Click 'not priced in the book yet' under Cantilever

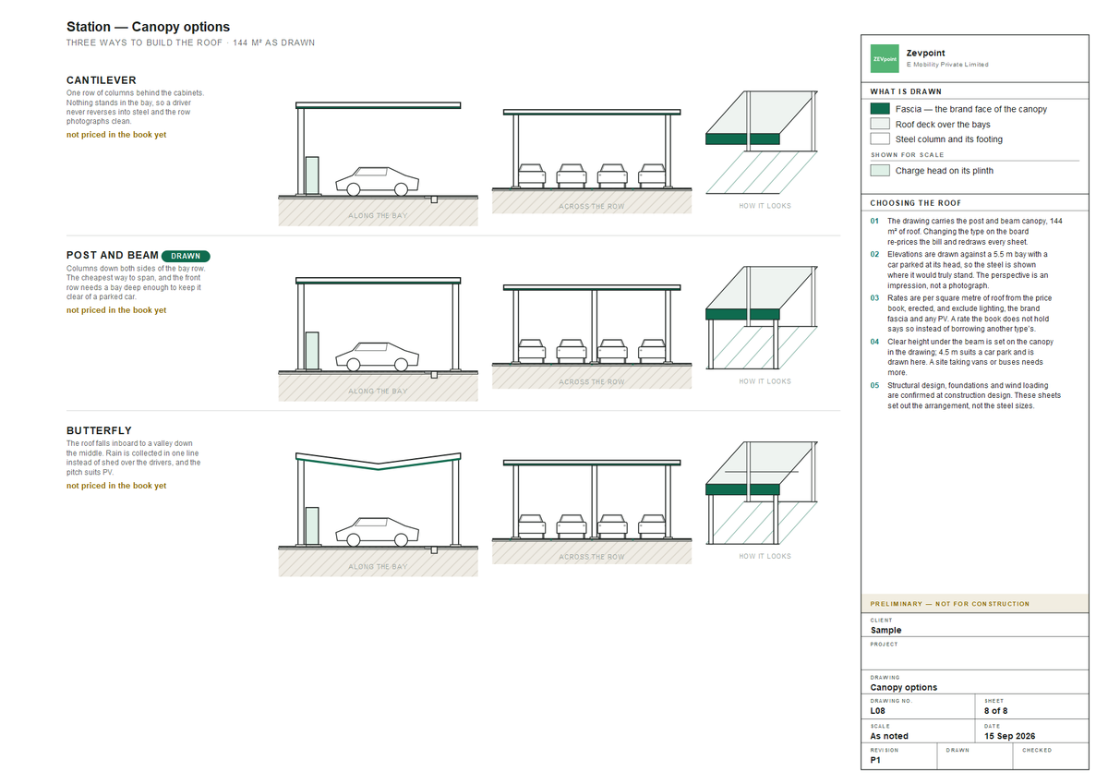click(116, 135)
